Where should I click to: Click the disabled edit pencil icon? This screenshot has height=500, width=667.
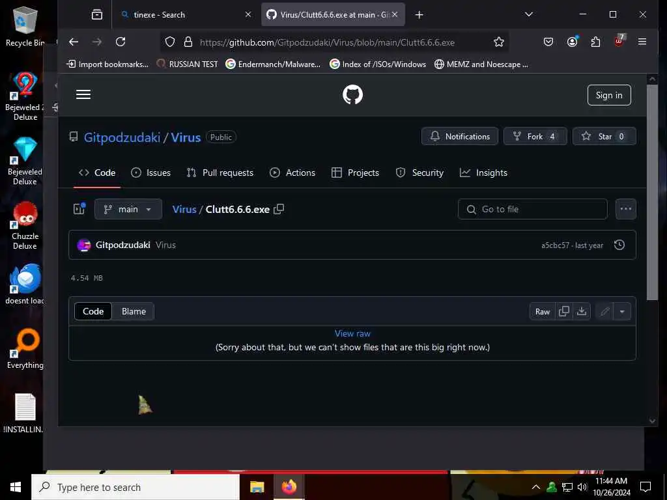(605, 312)
